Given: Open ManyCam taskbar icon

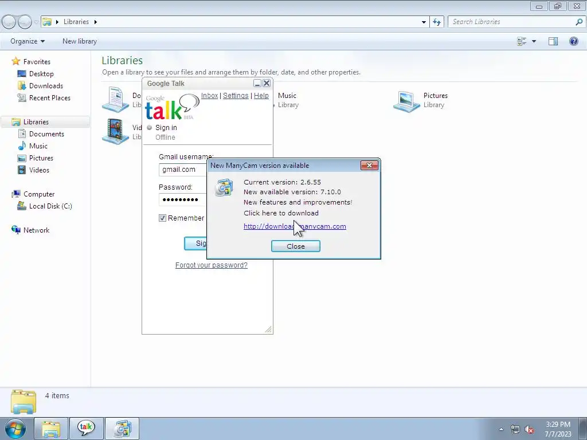Looking at the screenshot, I should tap(122, 429).
